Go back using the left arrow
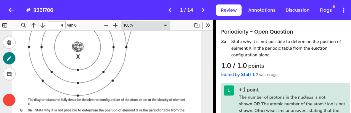The image size is (351, 113). click(x=11, y=10)
